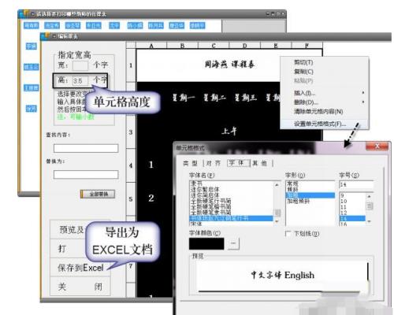
Task: Enable the 下划线(U) underline checkbox
Action: point(288,234)
